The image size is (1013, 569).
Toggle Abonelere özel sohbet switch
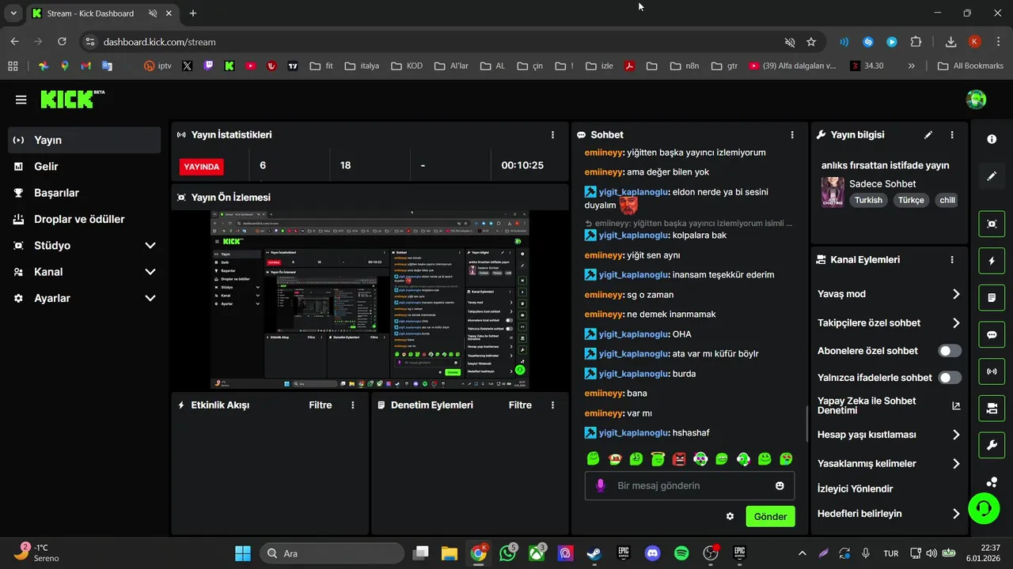pos(950,351)
